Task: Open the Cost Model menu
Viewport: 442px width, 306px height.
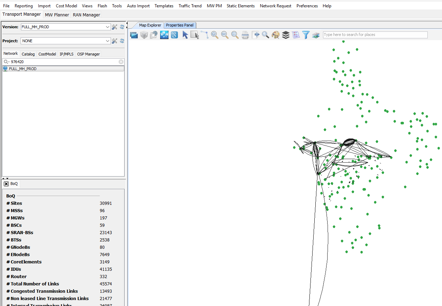Action: coord(66,6)
